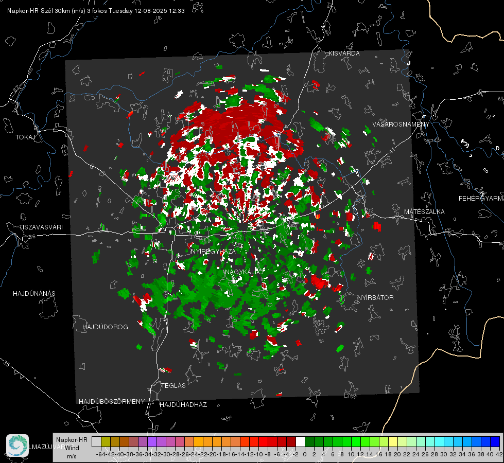
Task: Select the MÁTÉSZALKA city label
Action: (424, 212)
